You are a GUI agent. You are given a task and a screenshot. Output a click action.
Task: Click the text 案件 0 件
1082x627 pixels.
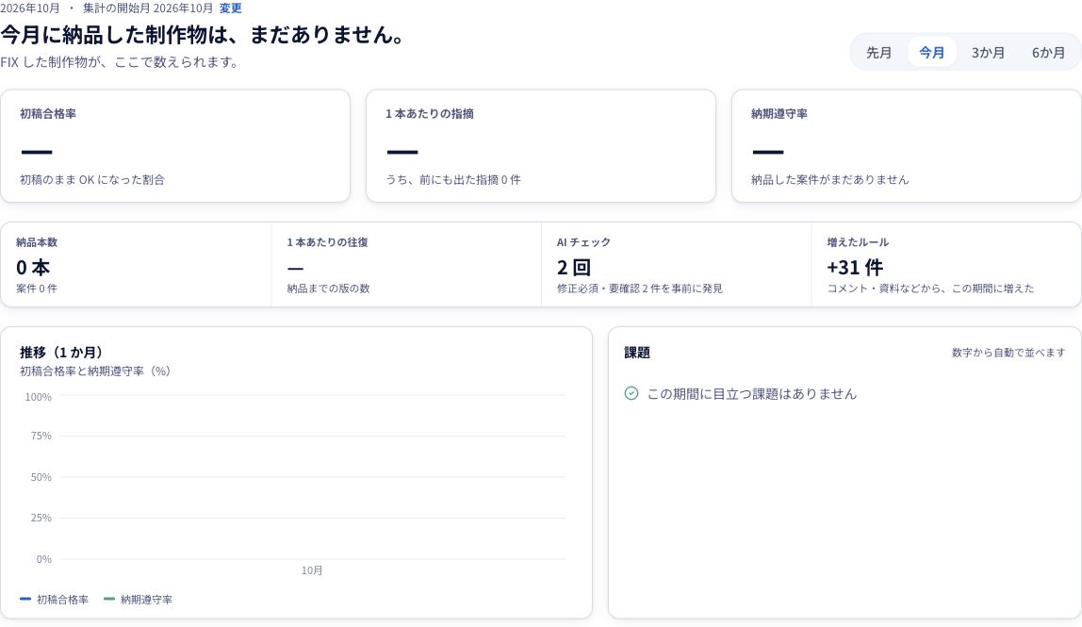37,289
